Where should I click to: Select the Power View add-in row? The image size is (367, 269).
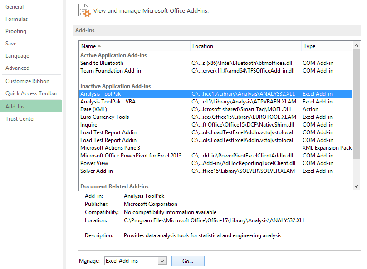pyautogui.click(x=216, y=163)
